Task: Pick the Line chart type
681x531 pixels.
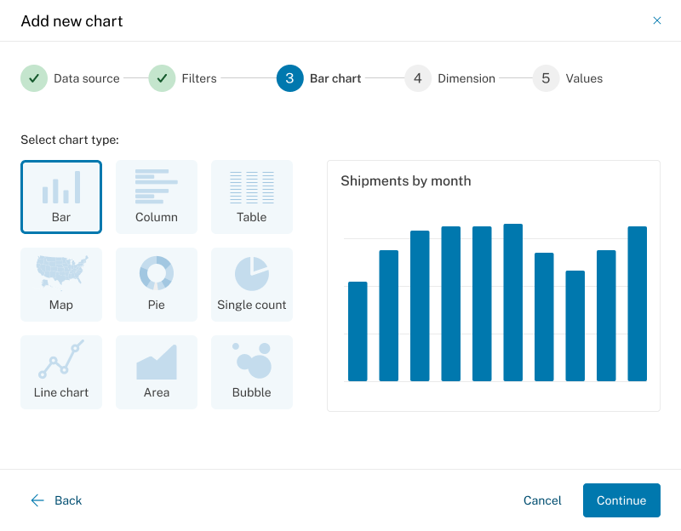Action: [61, 372]
